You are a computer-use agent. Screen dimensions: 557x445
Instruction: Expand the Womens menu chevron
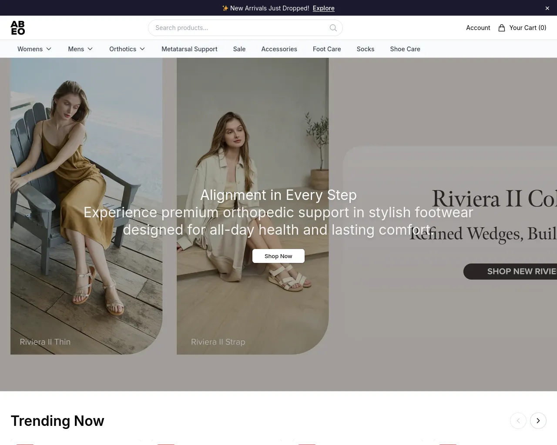point(49,49)
